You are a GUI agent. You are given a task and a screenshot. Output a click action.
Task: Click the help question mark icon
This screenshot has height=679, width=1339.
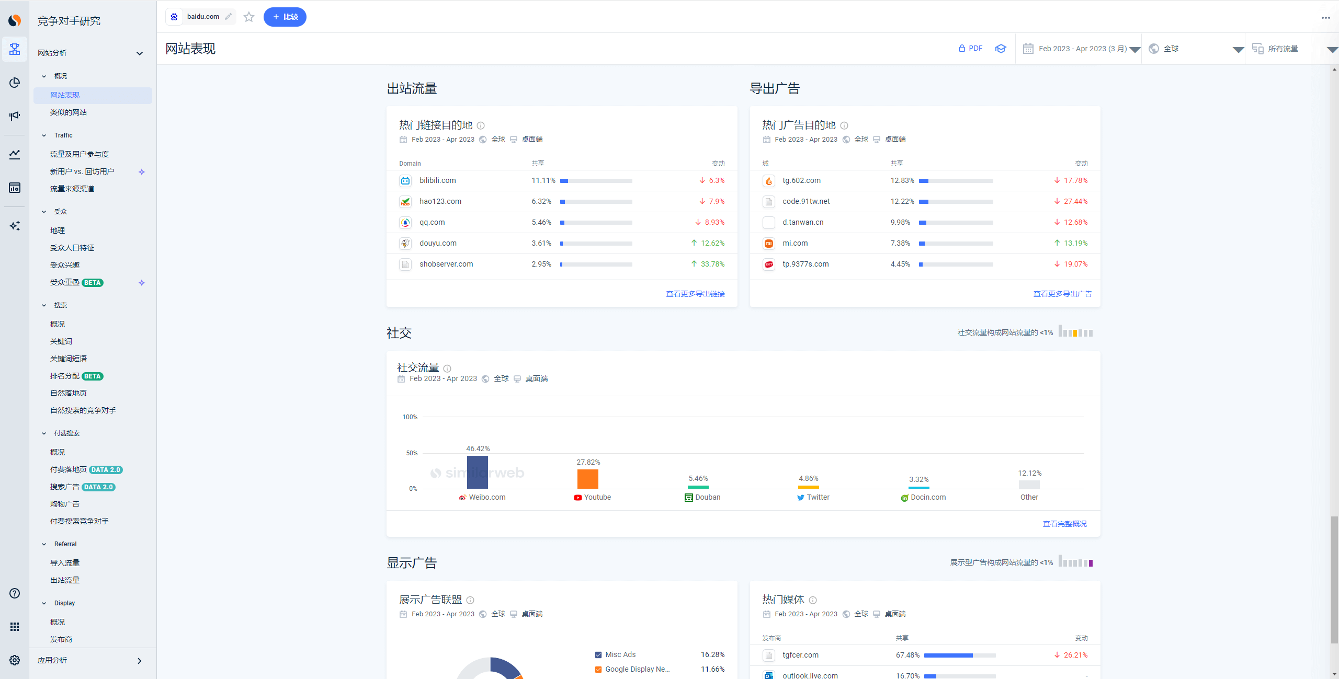point(15,593)
